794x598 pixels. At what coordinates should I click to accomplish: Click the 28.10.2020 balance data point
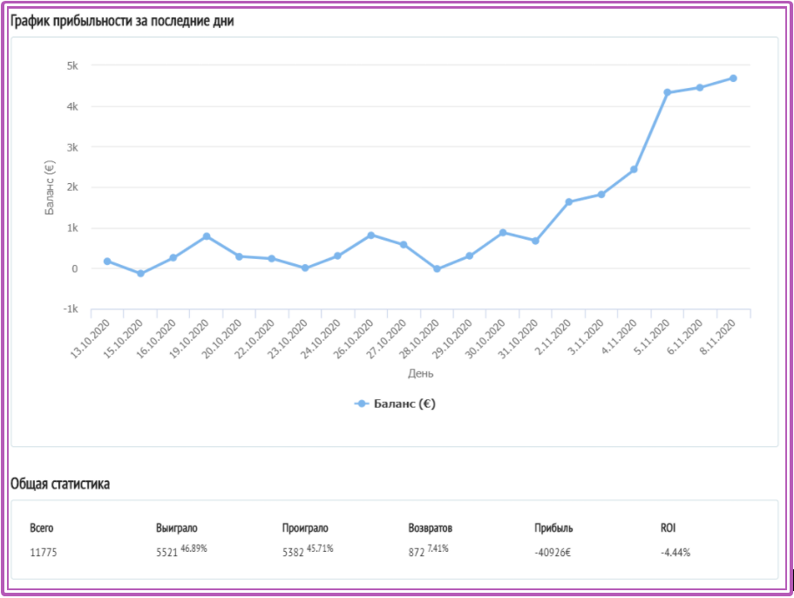click(x=437, y=268)
